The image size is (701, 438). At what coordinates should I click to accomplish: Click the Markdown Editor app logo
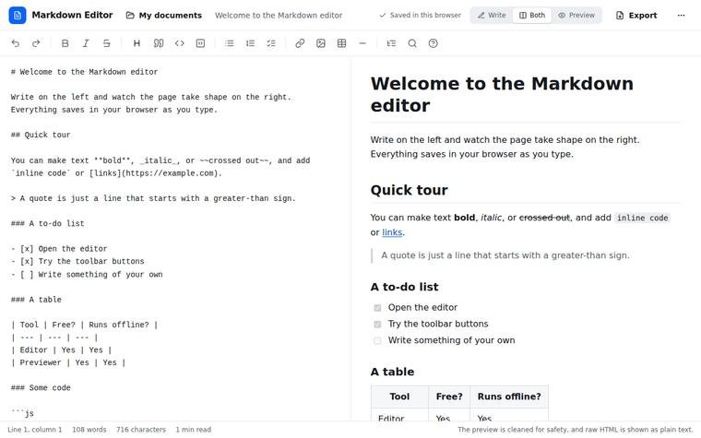coord(18,15)
